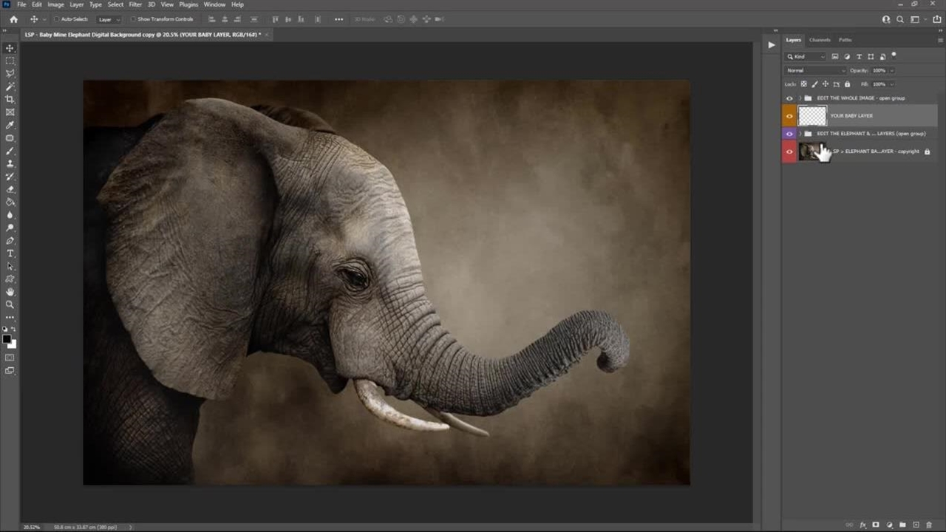Select the Rectangular Marquee tool

[x=10, y=61]
